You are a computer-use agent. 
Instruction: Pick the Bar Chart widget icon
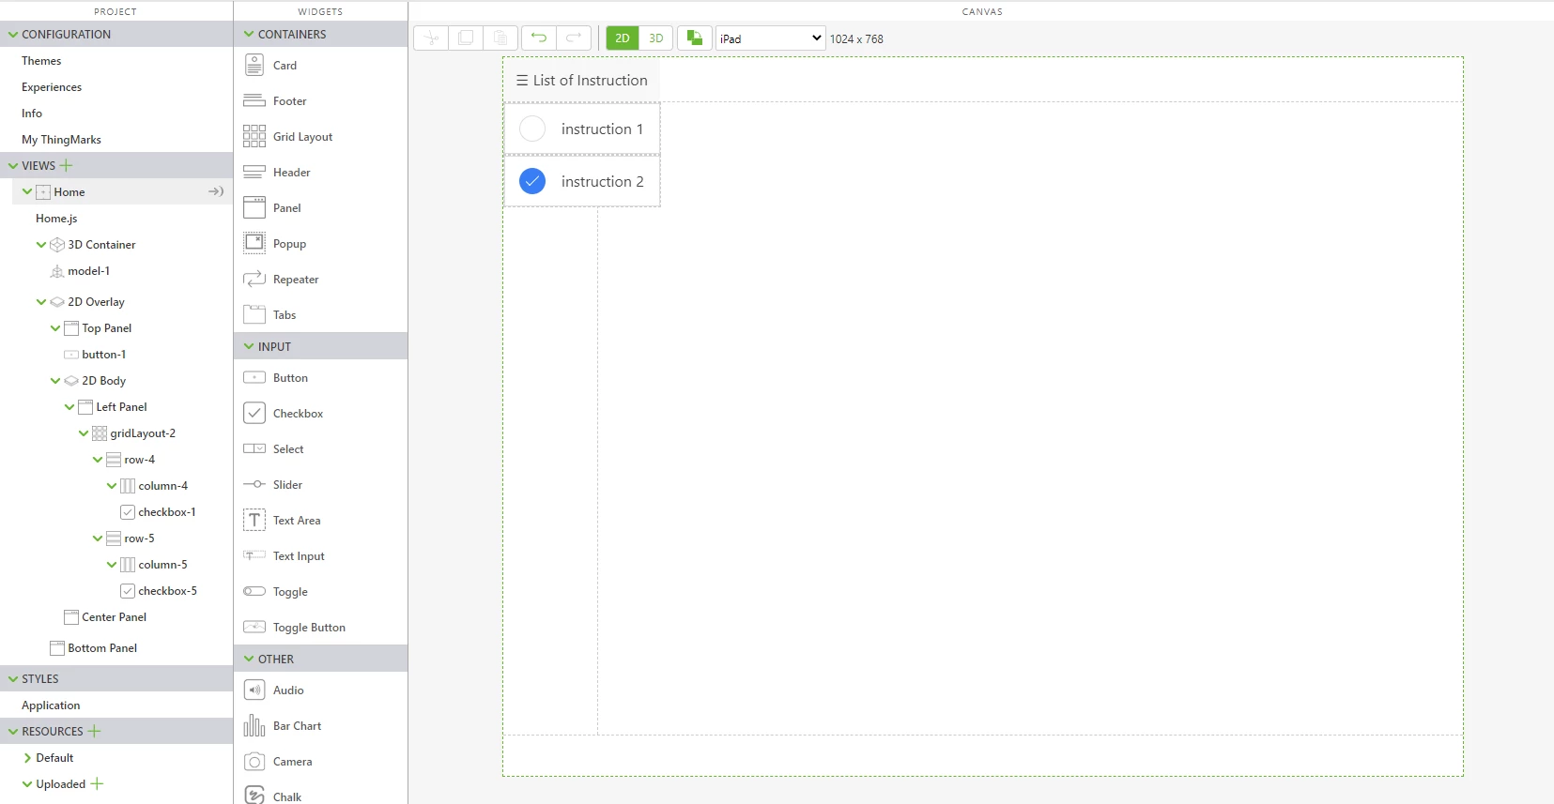click(x=254, y=725)
